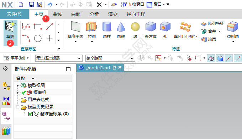The height and width of the screenshot is (139, 242).
Task: Open the 菜单(M) menu button
Action: point(16,58)
